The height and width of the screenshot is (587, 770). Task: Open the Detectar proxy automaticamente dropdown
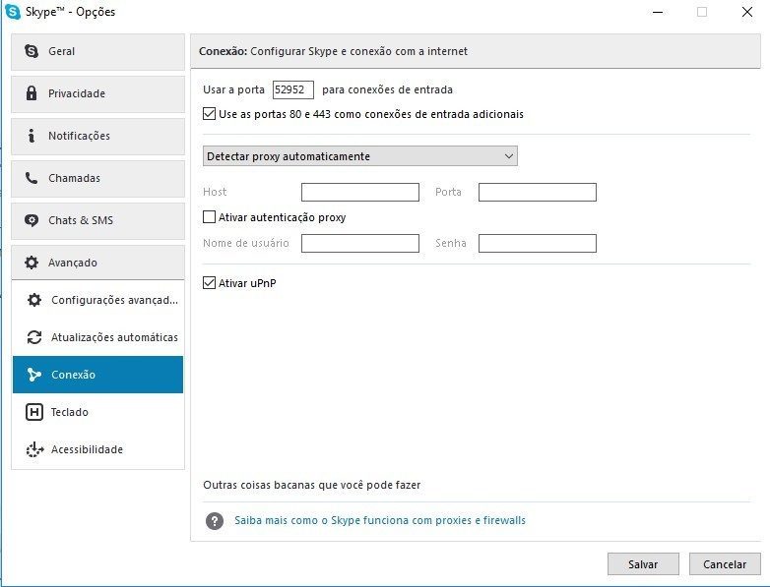(360, 156)
